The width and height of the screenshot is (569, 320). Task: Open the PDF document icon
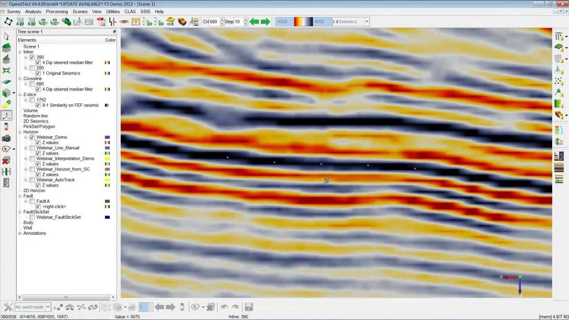pos(101,21)
